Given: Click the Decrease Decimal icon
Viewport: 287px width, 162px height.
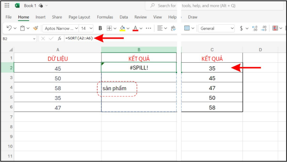Looking at the screenshot, I should (264, 28).
